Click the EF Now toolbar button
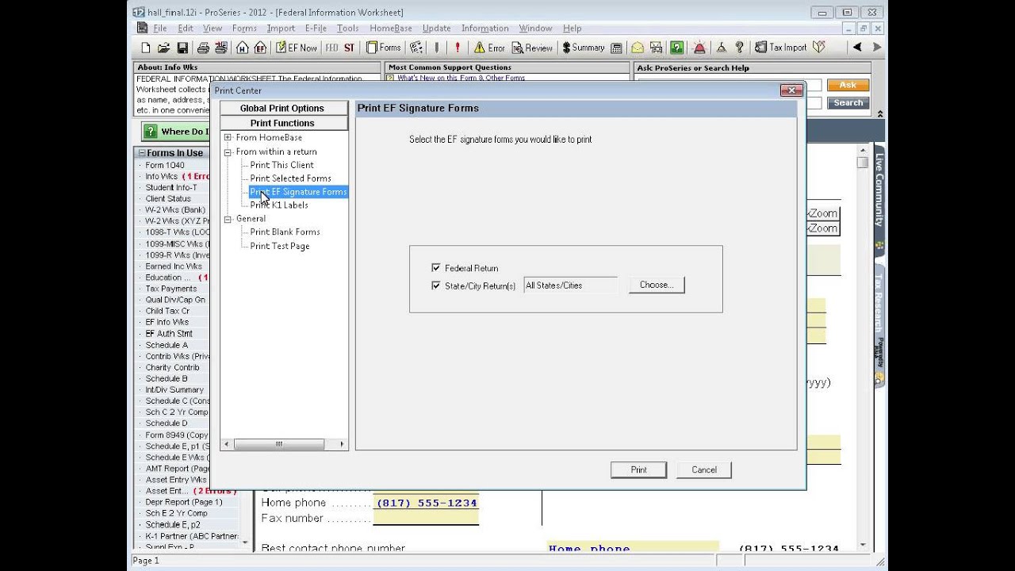Screen dimensions: 1015x571 tap(296, 48)
